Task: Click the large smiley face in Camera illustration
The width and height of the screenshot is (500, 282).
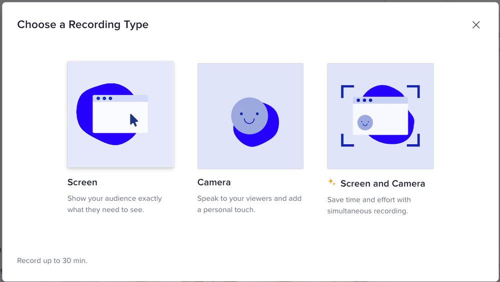Action: pos(249,116)
